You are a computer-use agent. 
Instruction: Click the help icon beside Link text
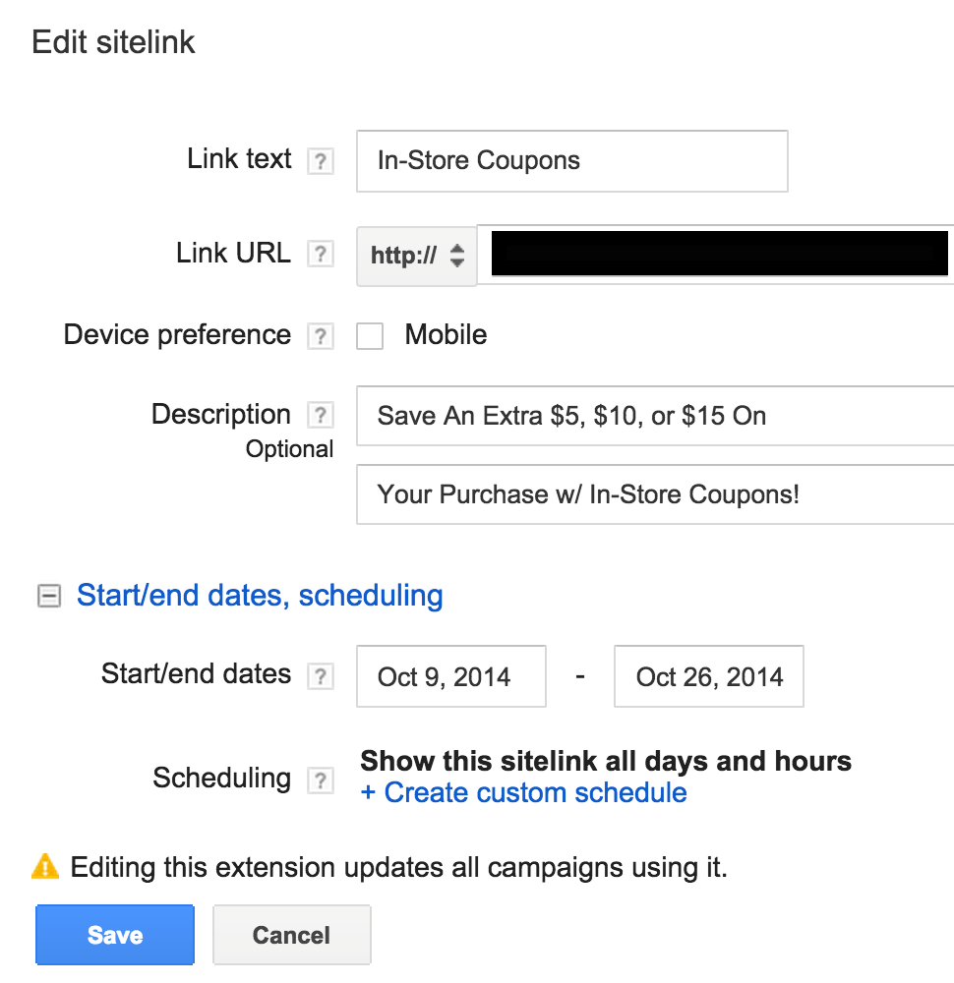pyautogui.click(x=320, y=161)
